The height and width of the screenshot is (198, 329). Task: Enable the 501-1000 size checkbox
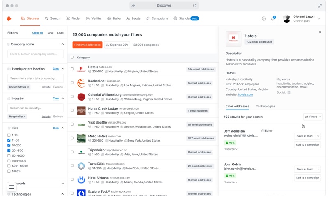tap(9, 156)
